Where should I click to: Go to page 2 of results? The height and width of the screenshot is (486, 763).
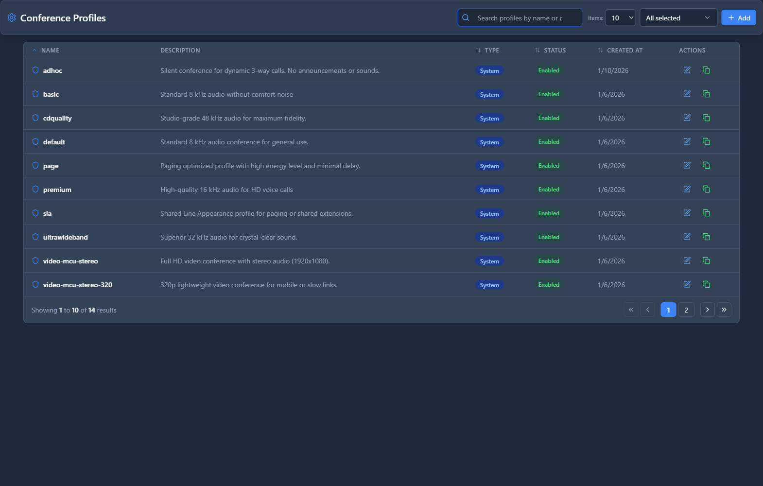coord(686,310)
